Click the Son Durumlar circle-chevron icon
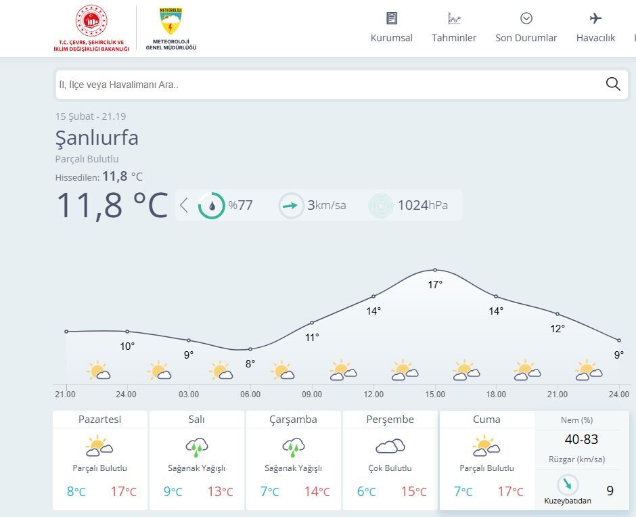Viewport: 636px width, 517px height. tap(526, 18)
